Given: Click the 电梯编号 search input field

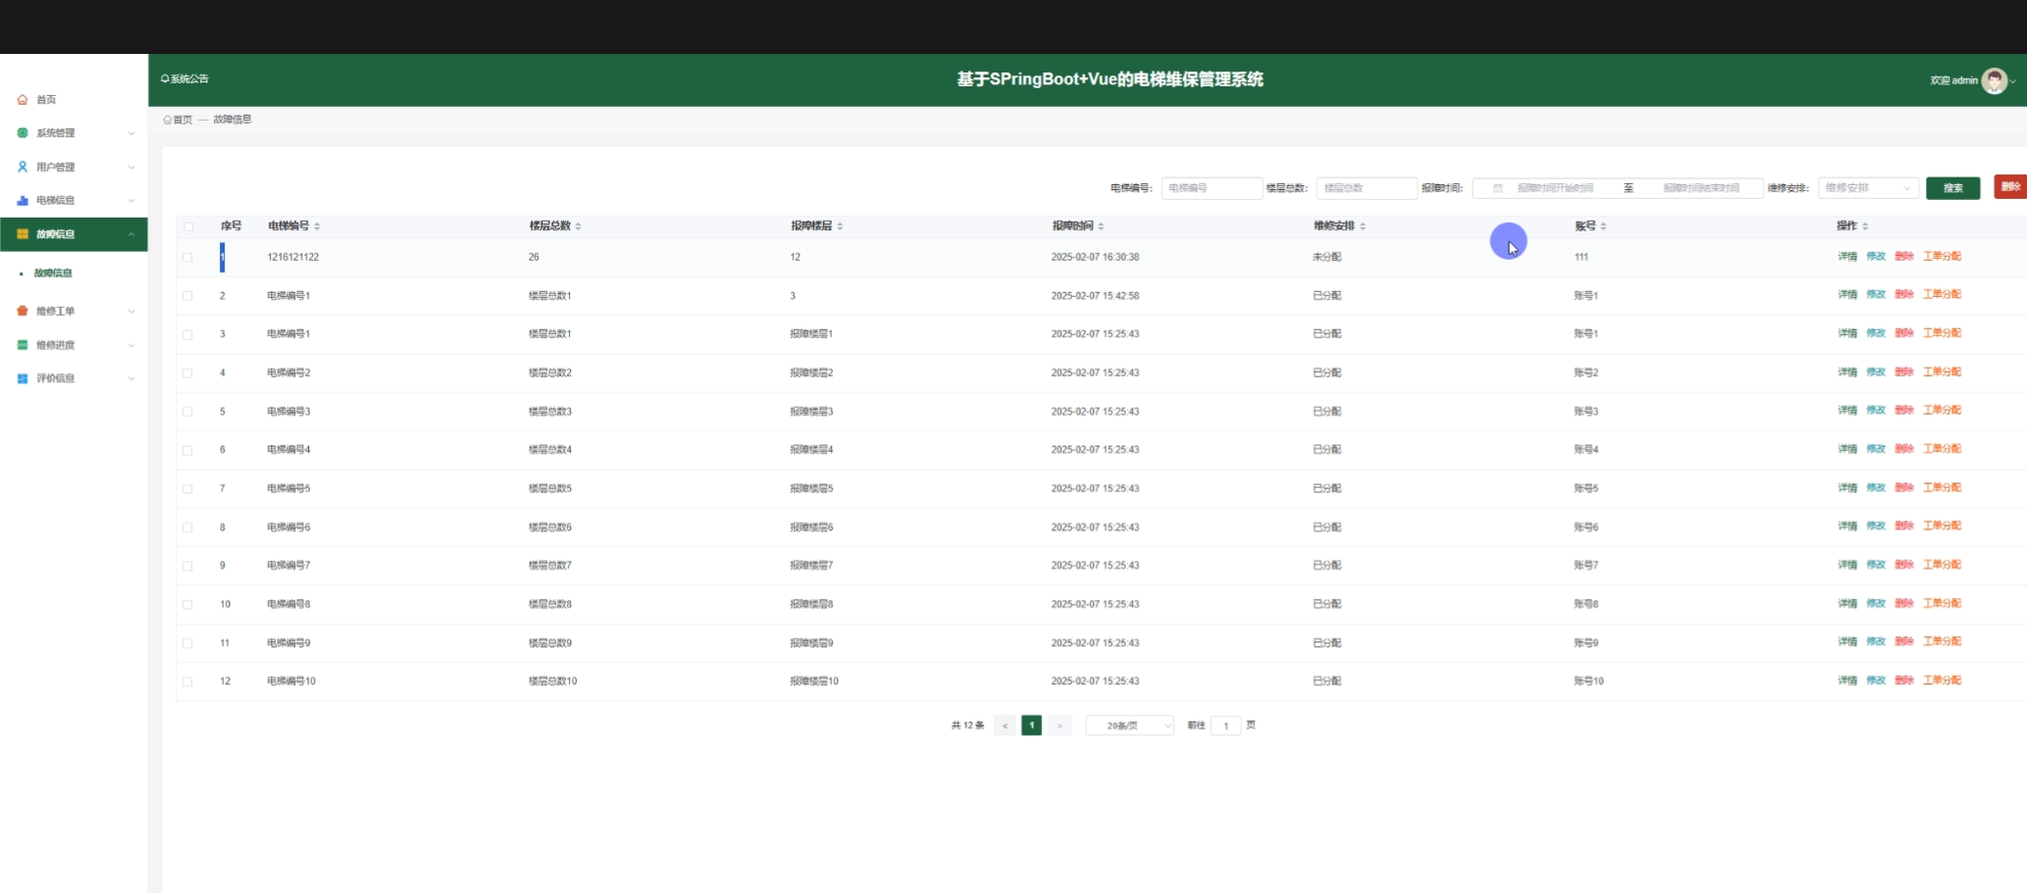Looking at the screenshot, I should tap(1211, 188).
